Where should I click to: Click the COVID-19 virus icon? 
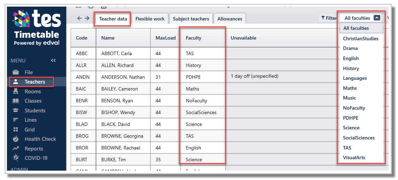pos(16,158)
